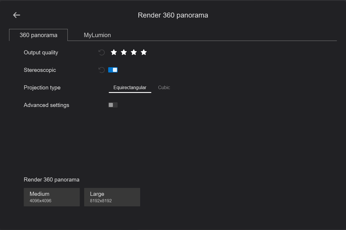Disable the Stereoscopic toggle
346x230 pixels.
113,70
